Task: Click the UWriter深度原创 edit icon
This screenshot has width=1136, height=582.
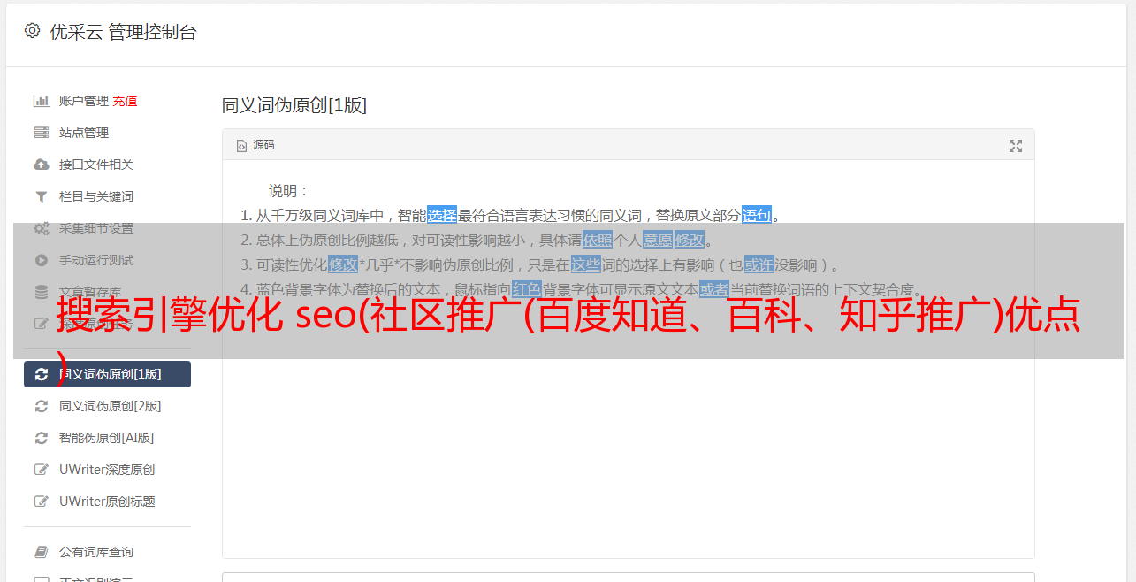Action: 41,470
